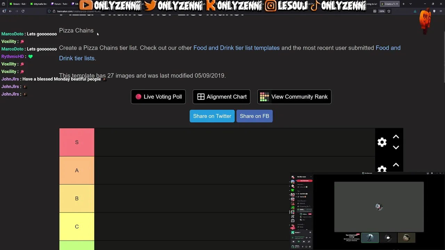445x250 pixels.
Task: Click the browser sidebar toggle icon
Action: click(x=4, y=11)
